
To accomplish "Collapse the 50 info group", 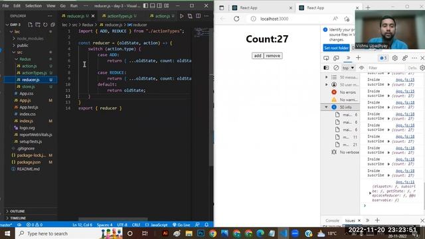I will [326, 108].
